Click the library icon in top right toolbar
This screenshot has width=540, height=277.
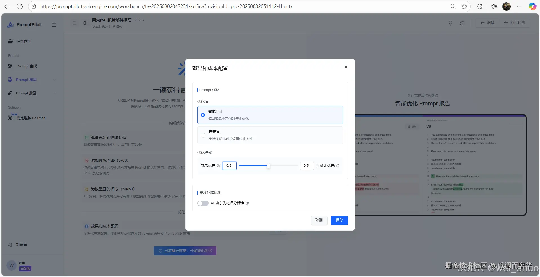[x=462, y=23]
